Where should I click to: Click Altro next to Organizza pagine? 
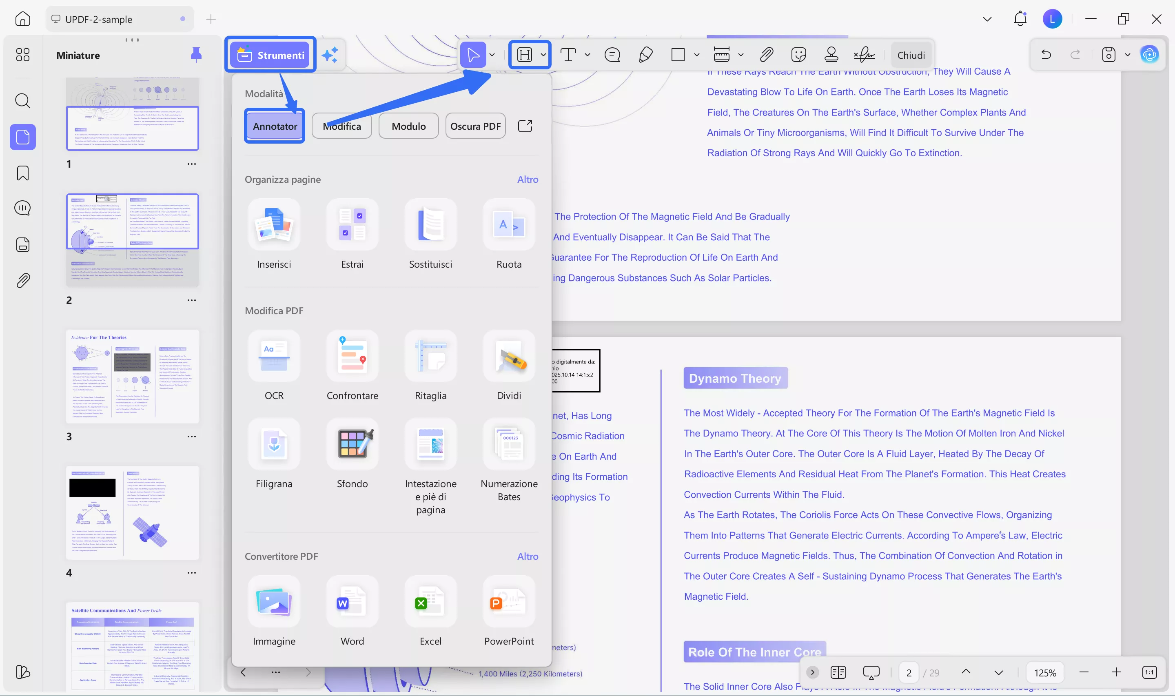pyautogui.click(x=528, y=179)
